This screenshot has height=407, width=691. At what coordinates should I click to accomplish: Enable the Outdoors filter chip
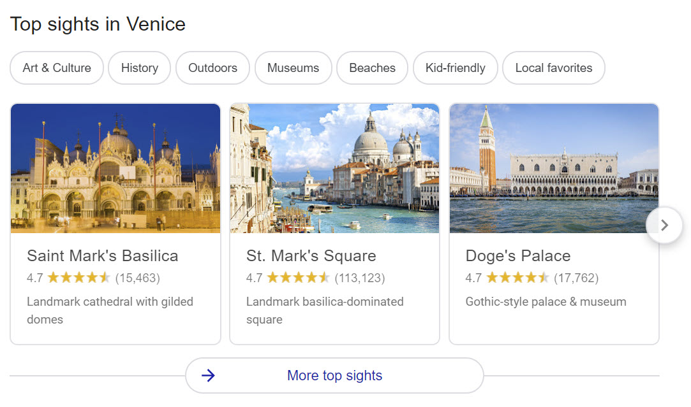(x=212, y=68)
